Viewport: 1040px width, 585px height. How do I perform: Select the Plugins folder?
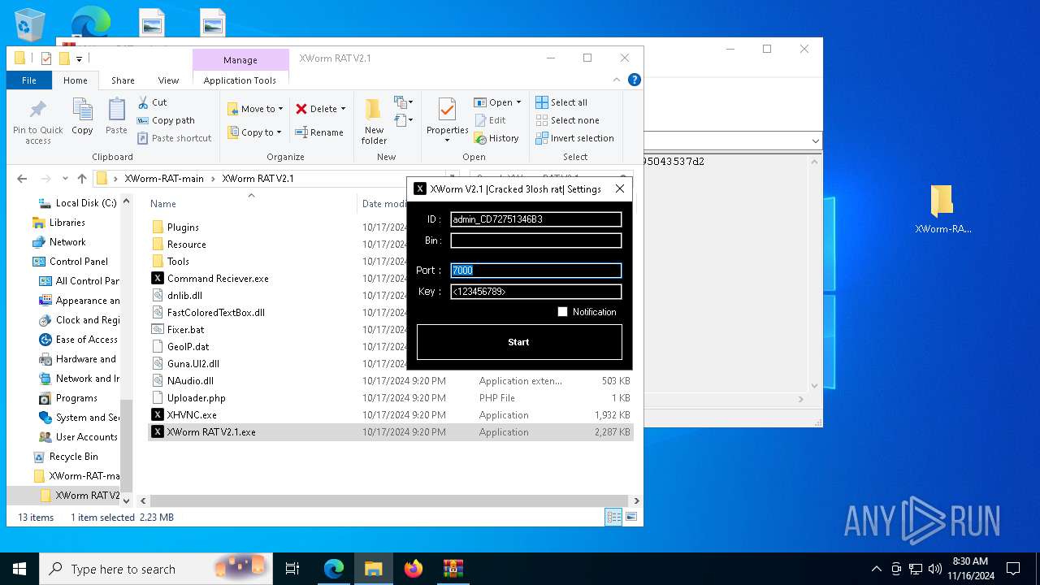point(183,227)
